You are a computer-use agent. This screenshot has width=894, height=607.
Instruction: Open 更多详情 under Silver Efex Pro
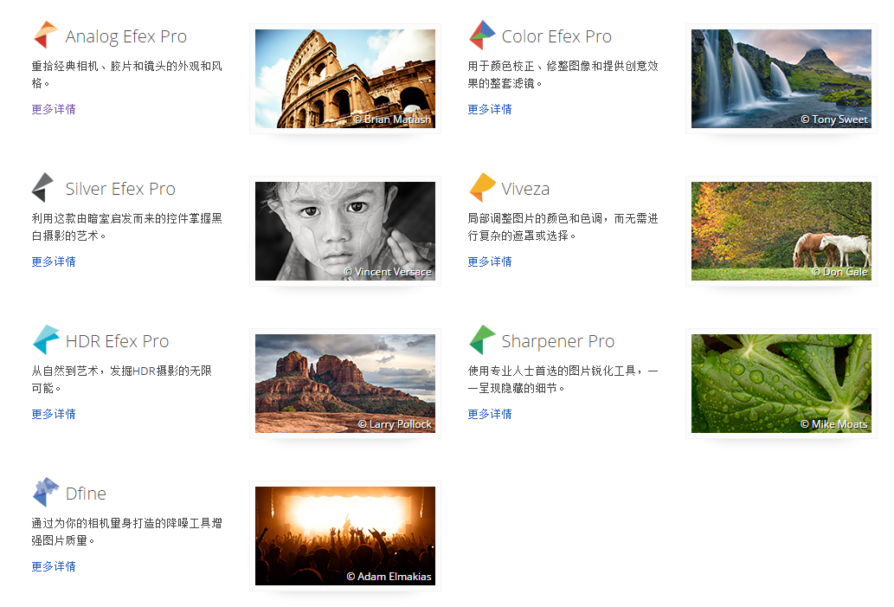(53, 261)
